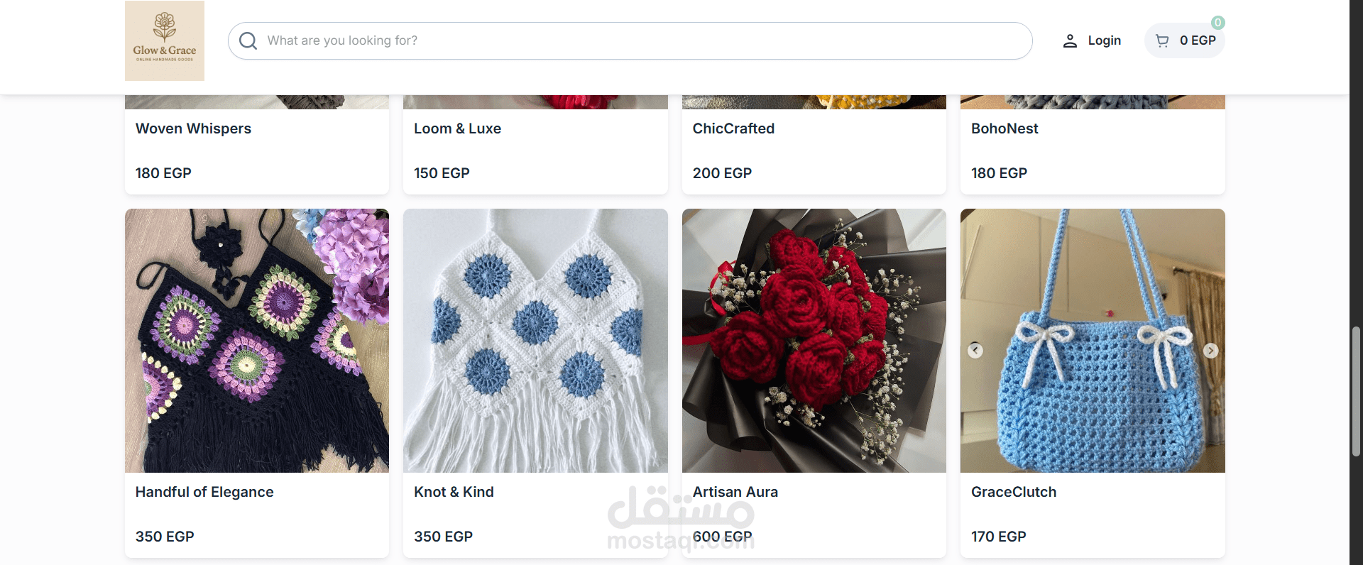
Task: Click the Glow & Grace logo
Action: pyautogui.click(x=165, y=40)
